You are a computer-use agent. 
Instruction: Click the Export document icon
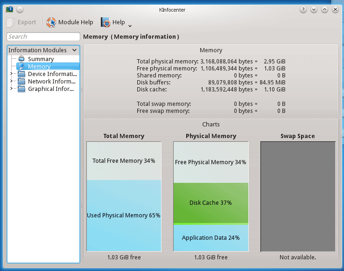[x=11, y=22]
